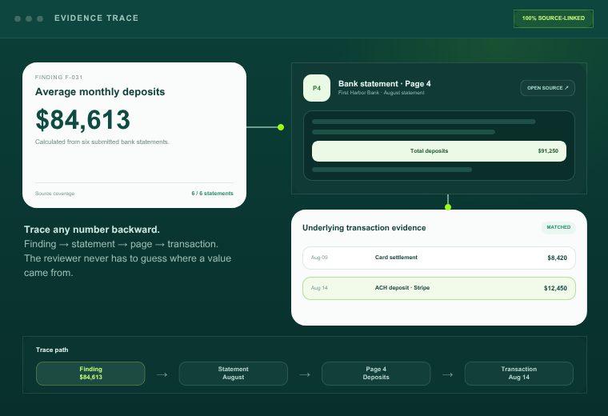Viewport: 608px width, 416px height.
Task: Click the Trace path label
Action: (x=52, y=350)
